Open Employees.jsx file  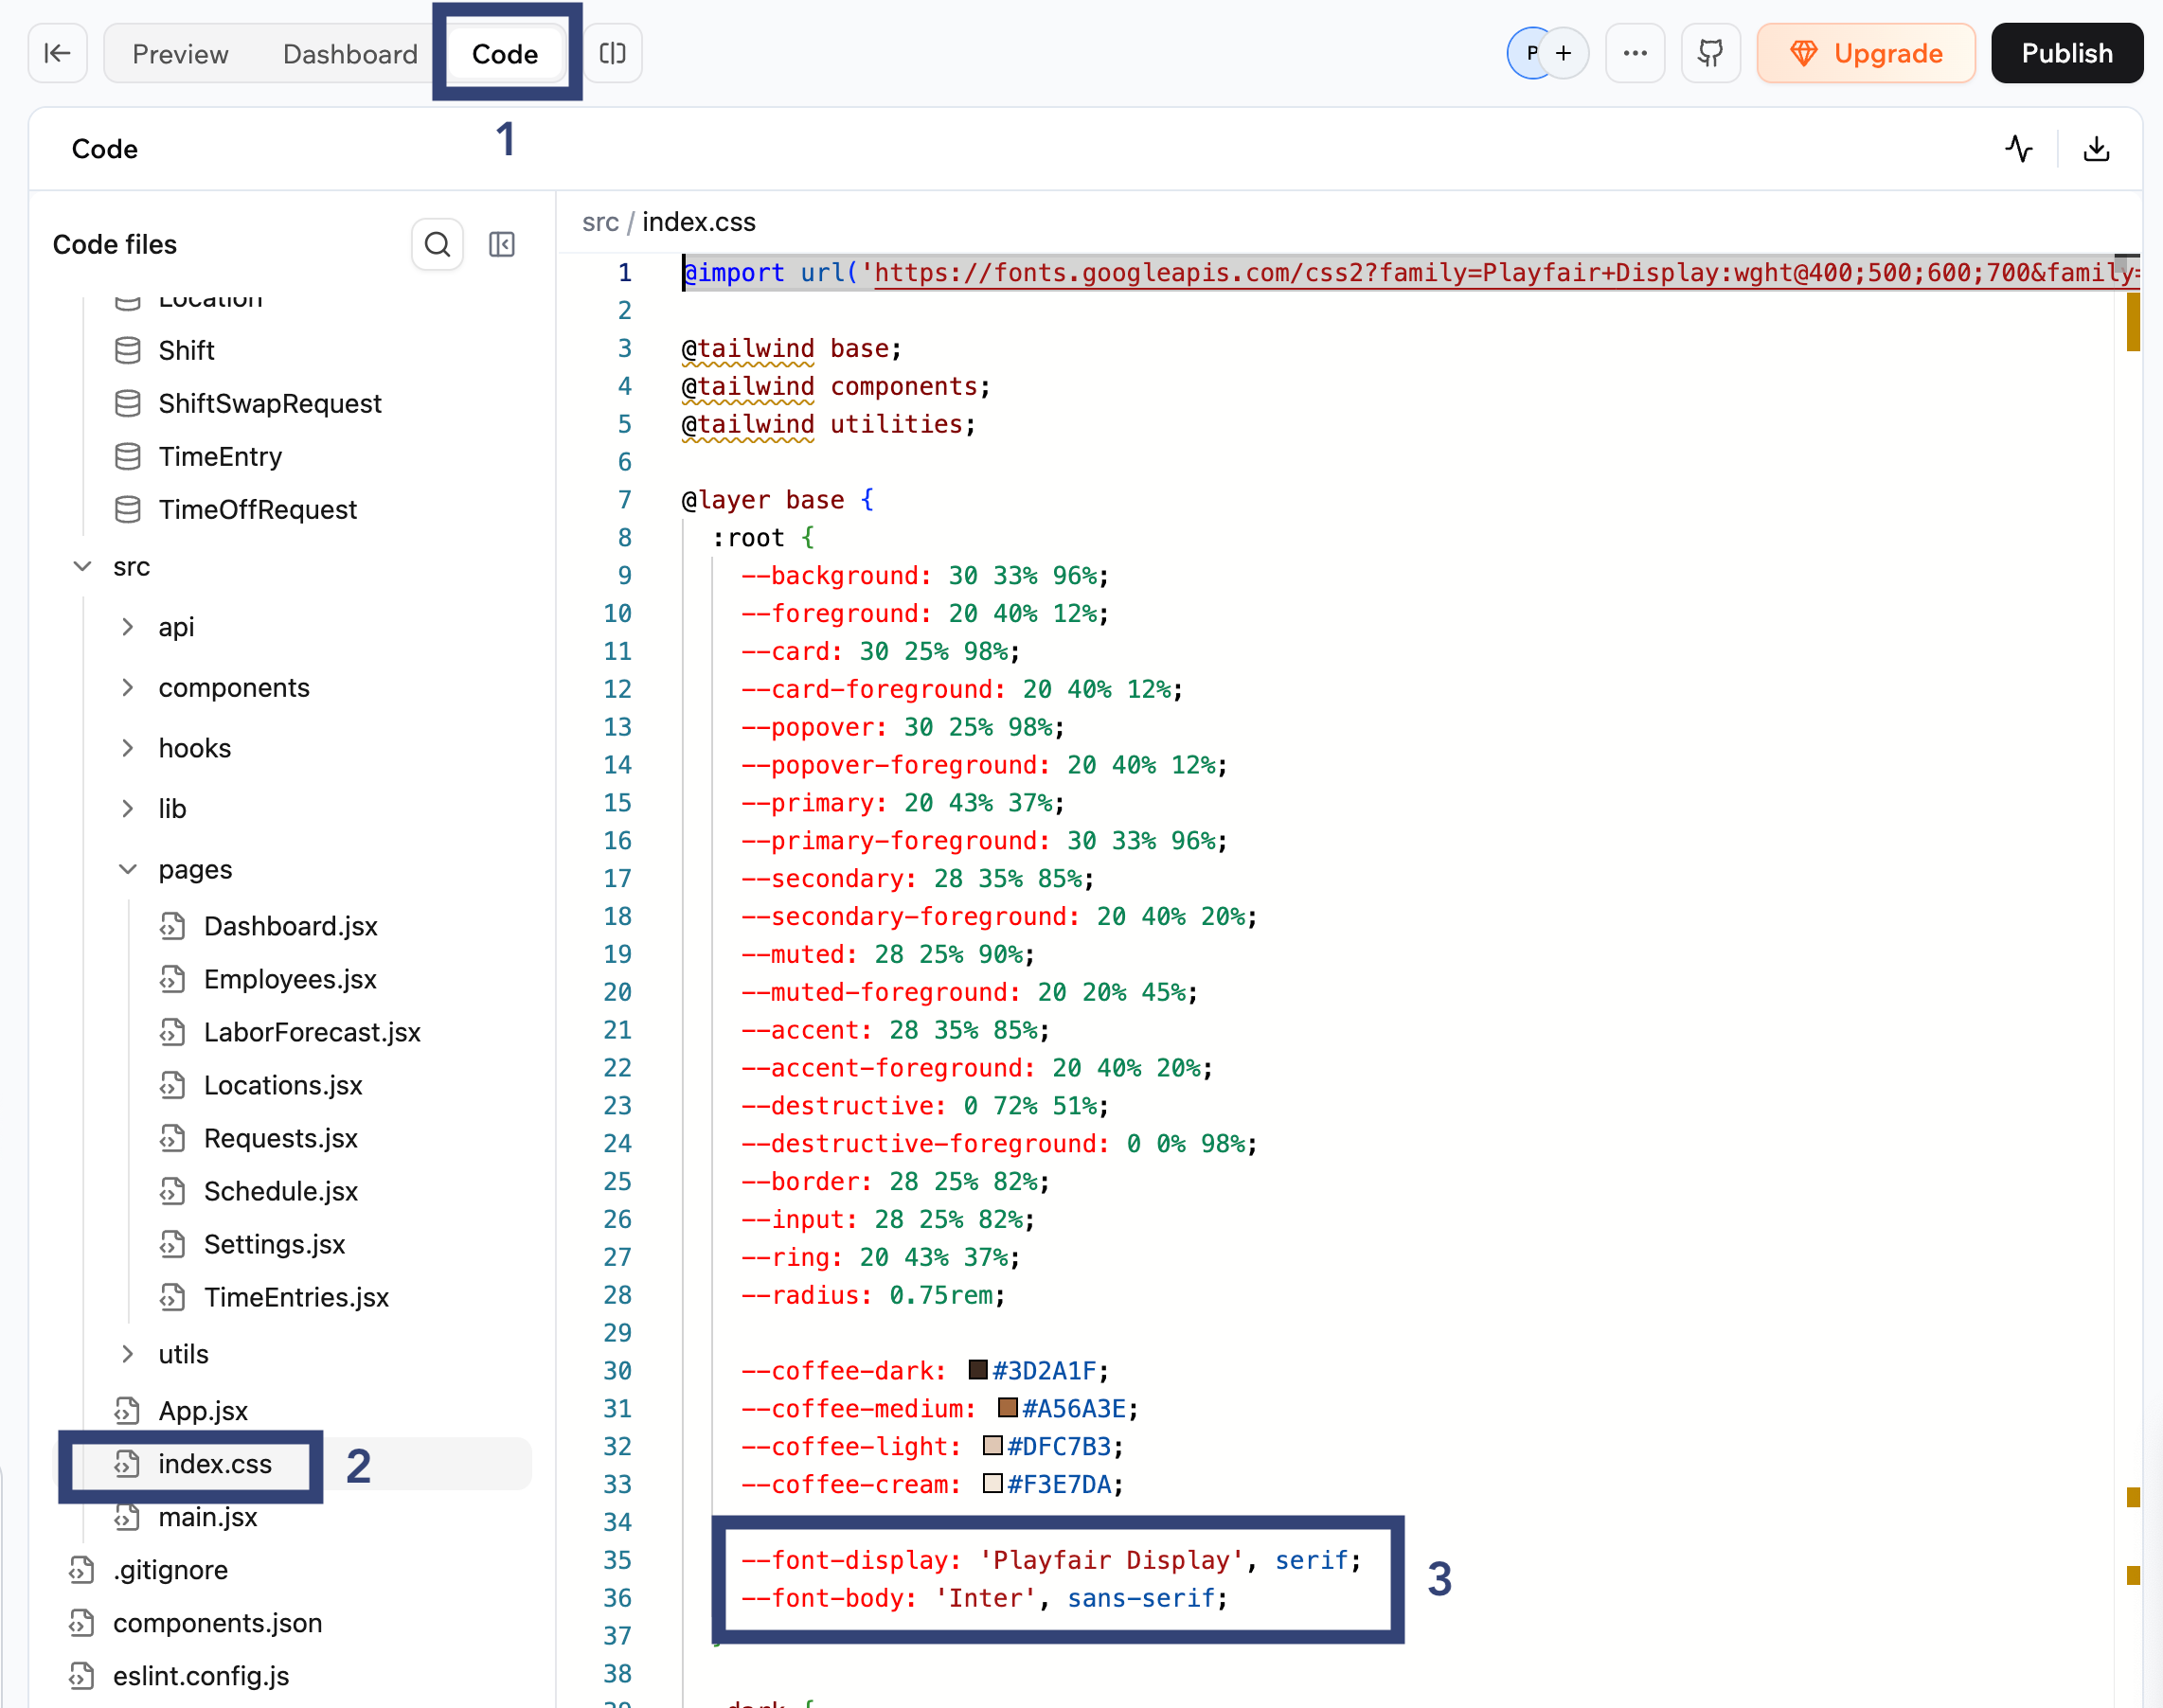point(290,979)
